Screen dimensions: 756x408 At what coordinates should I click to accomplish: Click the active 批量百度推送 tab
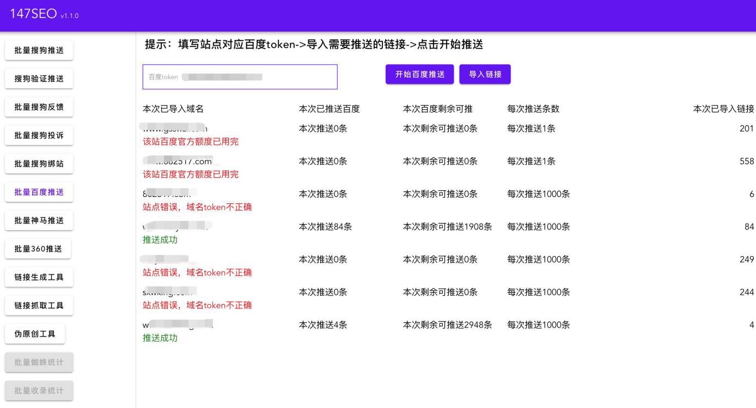(39, 191)
